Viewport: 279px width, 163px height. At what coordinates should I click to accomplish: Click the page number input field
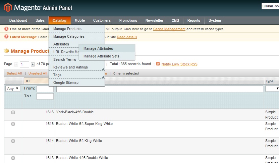24,64
